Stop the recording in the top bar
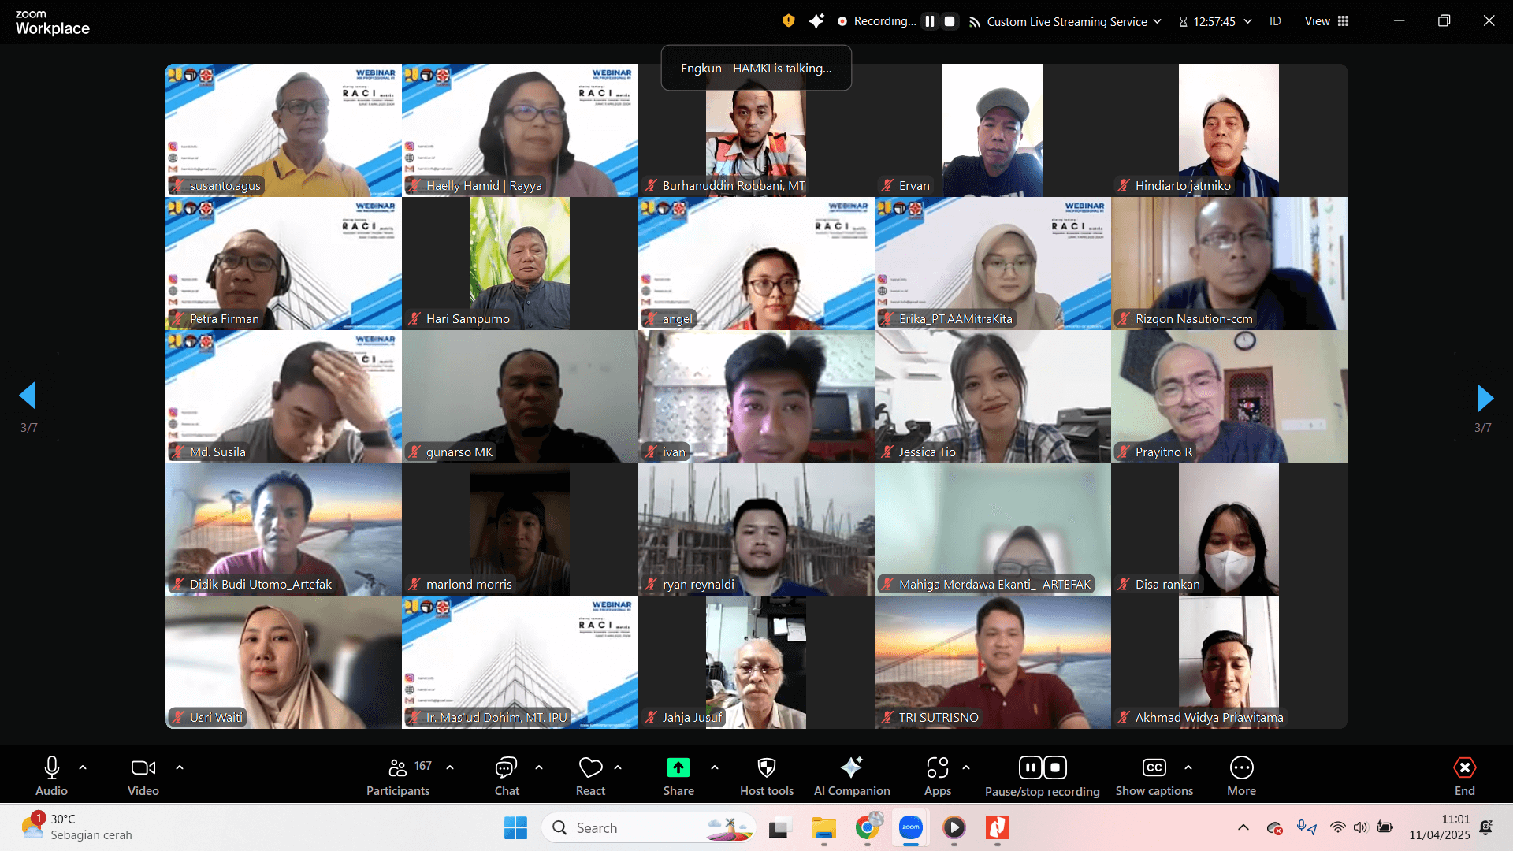This screenshot has width=1513, height=851. coord(950,21)
